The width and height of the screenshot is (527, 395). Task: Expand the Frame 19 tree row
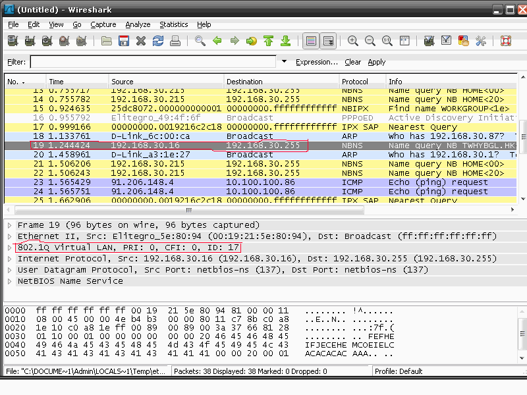10,225
